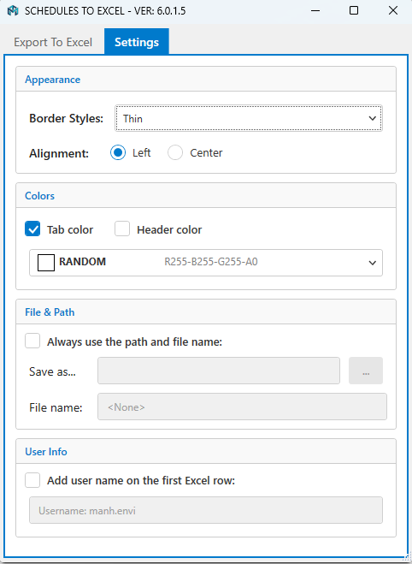Select the Left alignment radio button
412x564 pixels.
[118, 153]
